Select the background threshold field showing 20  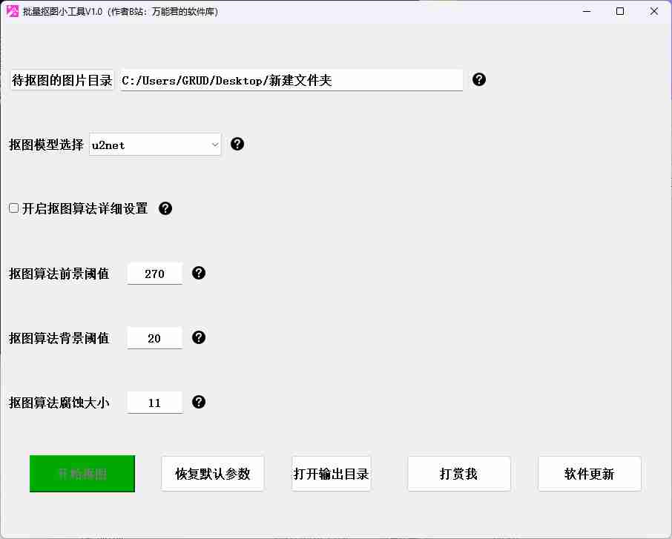click(154, 337)
